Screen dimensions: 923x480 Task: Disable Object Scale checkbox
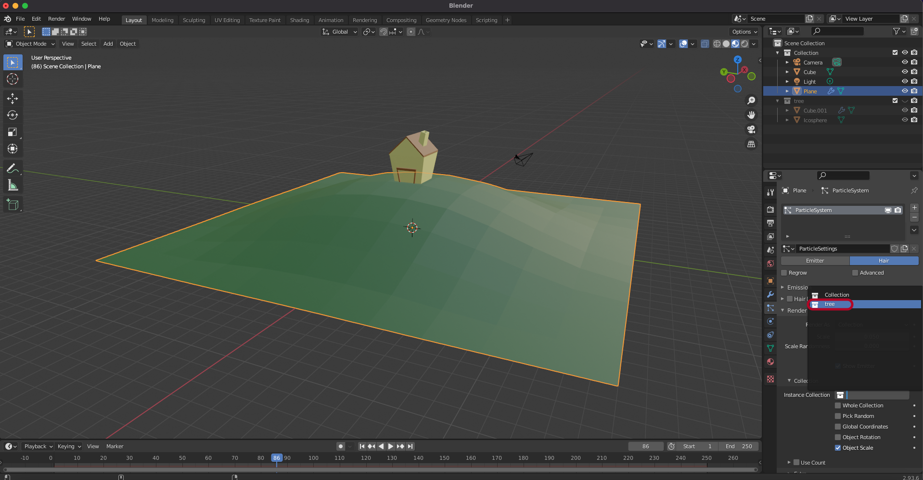pos(838,448)
